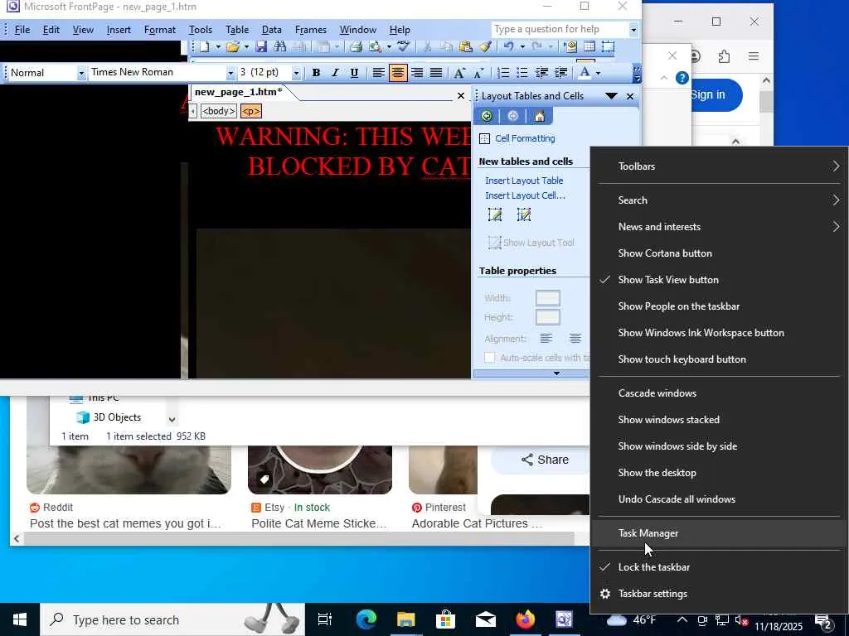
Task: Align text left in formatting toolbar
Action: coord(378,73)
